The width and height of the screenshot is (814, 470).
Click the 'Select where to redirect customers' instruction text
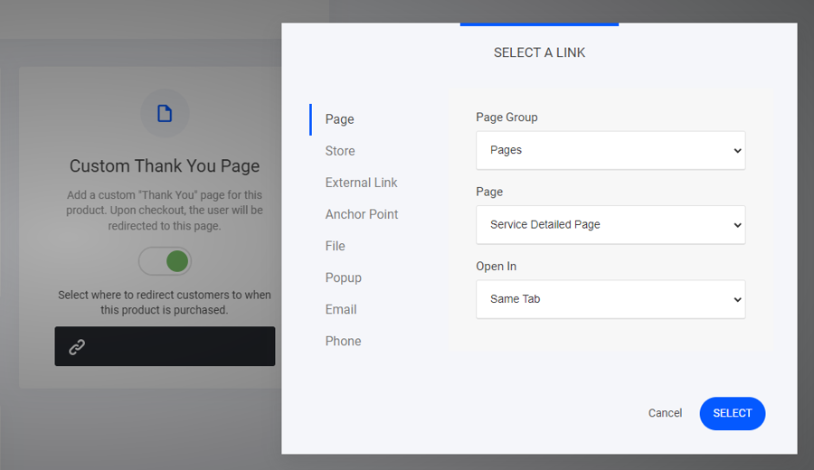[165, 302]
